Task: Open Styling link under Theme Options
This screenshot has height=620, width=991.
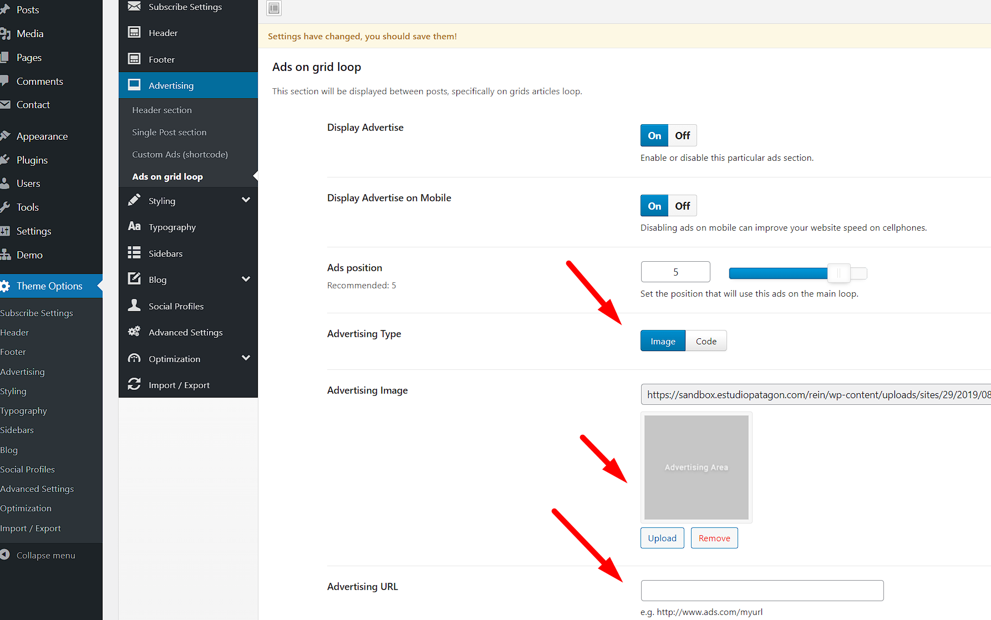Action: pos(13,391)
